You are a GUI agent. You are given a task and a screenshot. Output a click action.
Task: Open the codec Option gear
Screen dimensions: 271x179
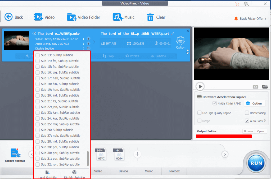point(181,41)
